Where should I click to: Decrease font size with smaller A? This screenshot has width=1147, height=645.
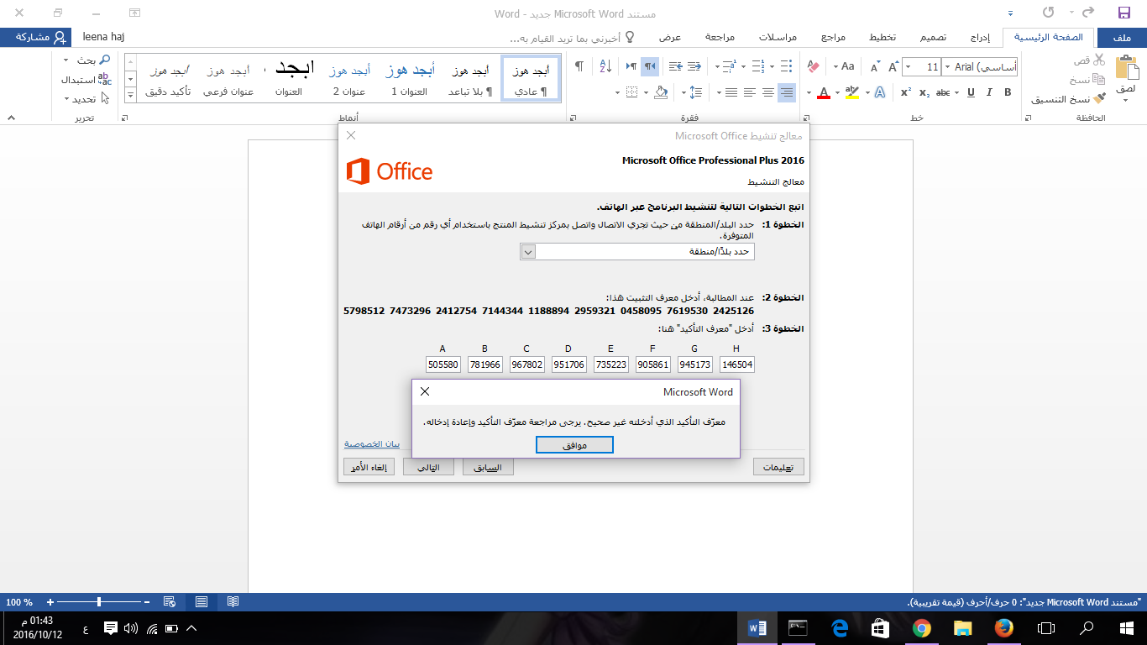coord(875,66)
